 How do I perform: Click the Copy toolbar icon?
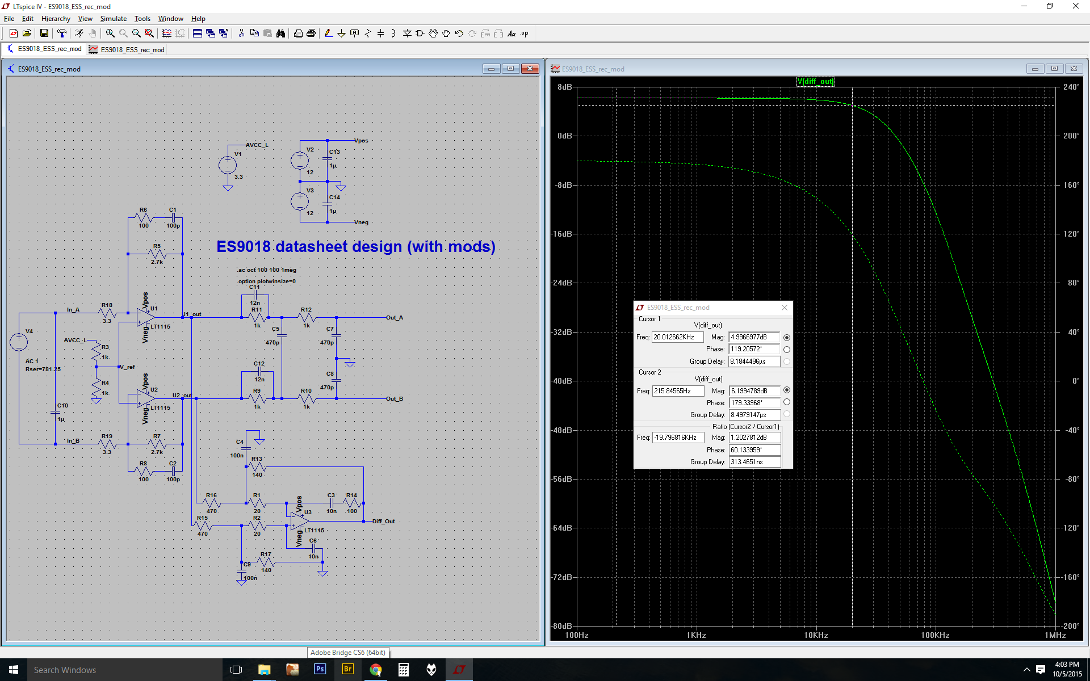(254, 33)
